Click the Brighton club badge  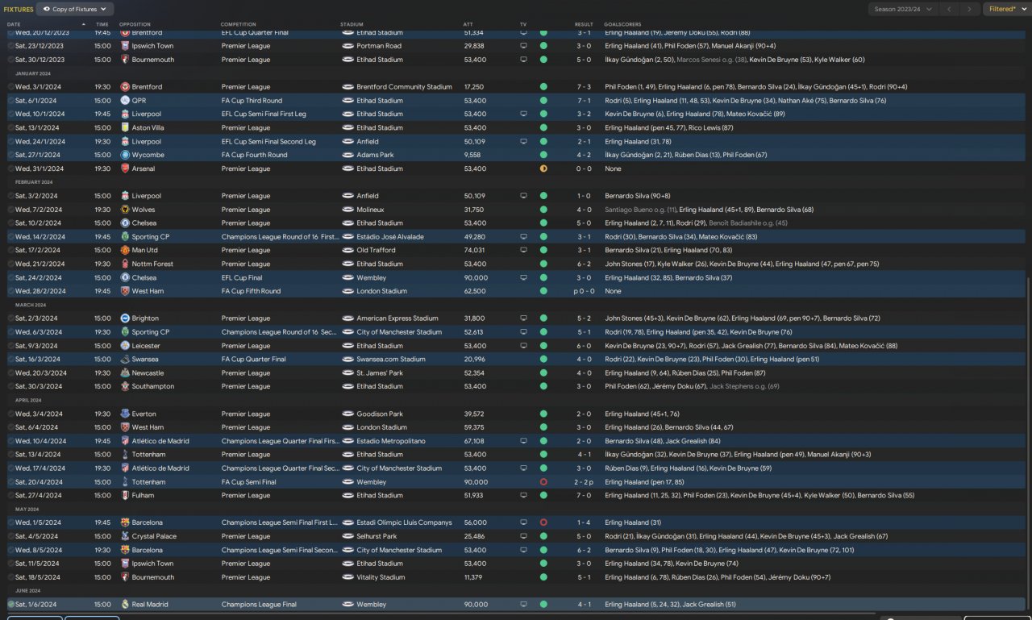click(x=125, y=318)
